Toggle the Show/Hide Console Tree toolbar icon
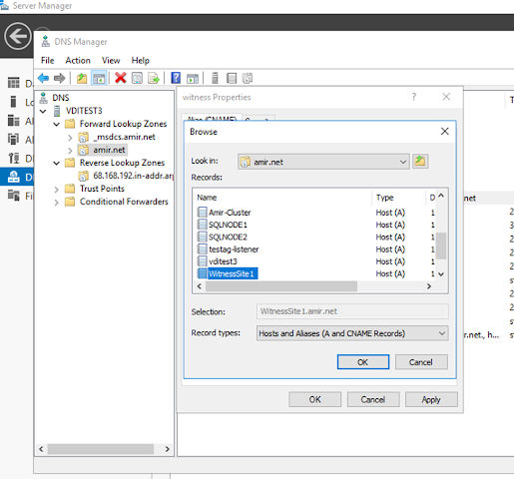This screenshot has height=479, width=514. click(99, 78)
